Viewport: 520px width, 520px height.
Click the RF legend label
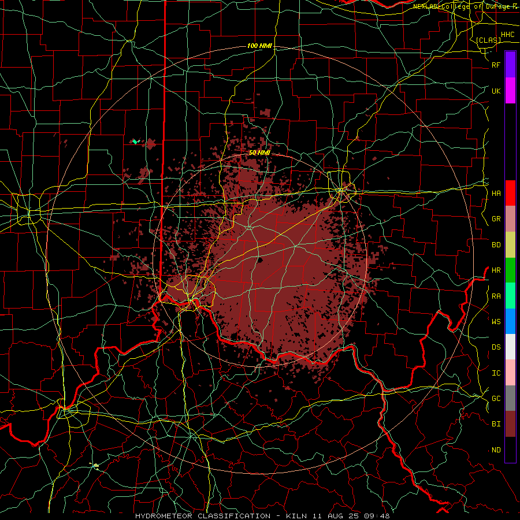496,65
